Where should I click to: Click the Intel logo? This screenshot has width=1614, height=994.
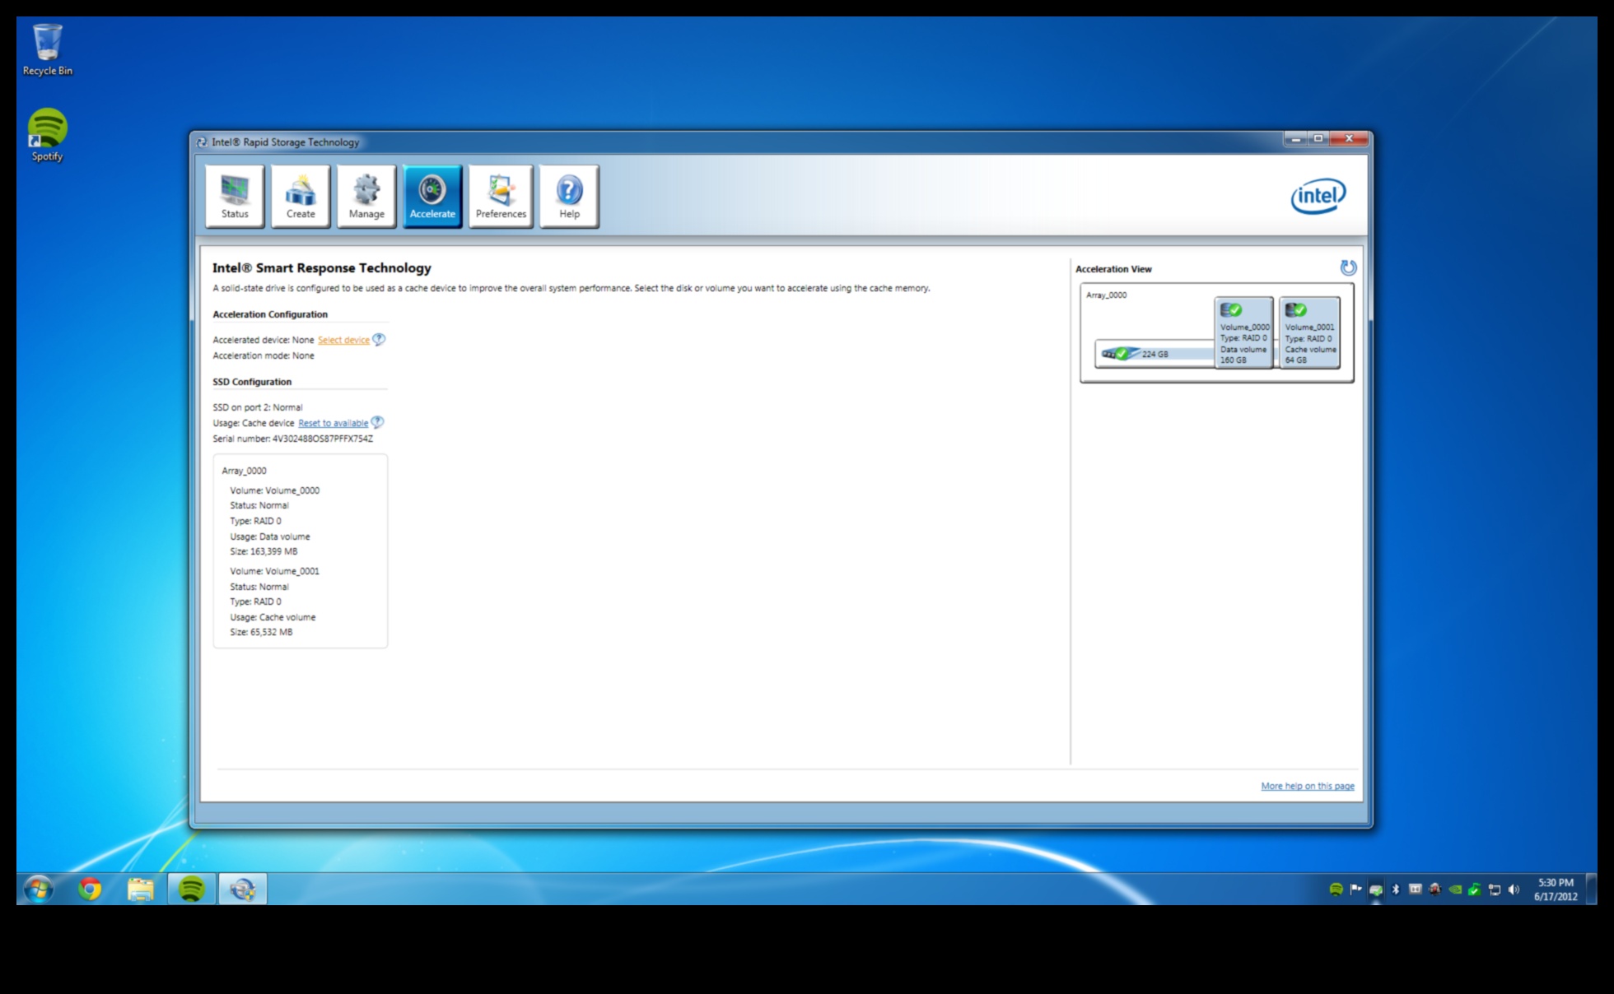(1318, 196)
